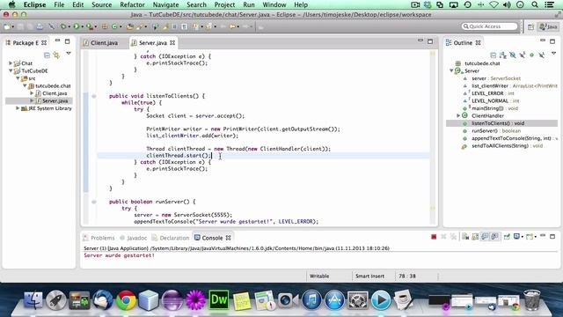
Task: Open Finder from the Dock
Action: [x=33, y=299]
